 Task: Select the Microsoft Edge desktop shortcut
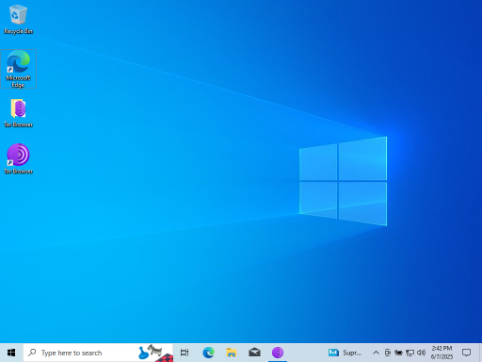(x=18, y=69)
